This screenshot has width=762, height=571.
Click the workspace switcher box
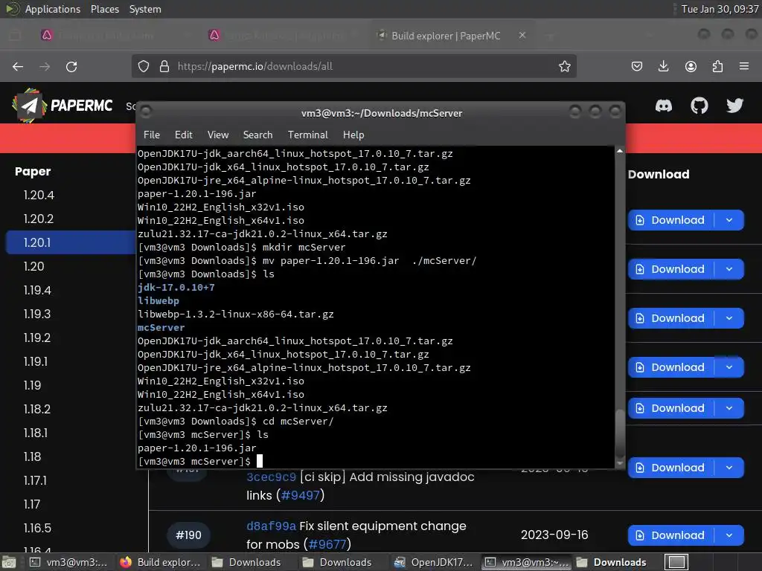pos(676,562)
